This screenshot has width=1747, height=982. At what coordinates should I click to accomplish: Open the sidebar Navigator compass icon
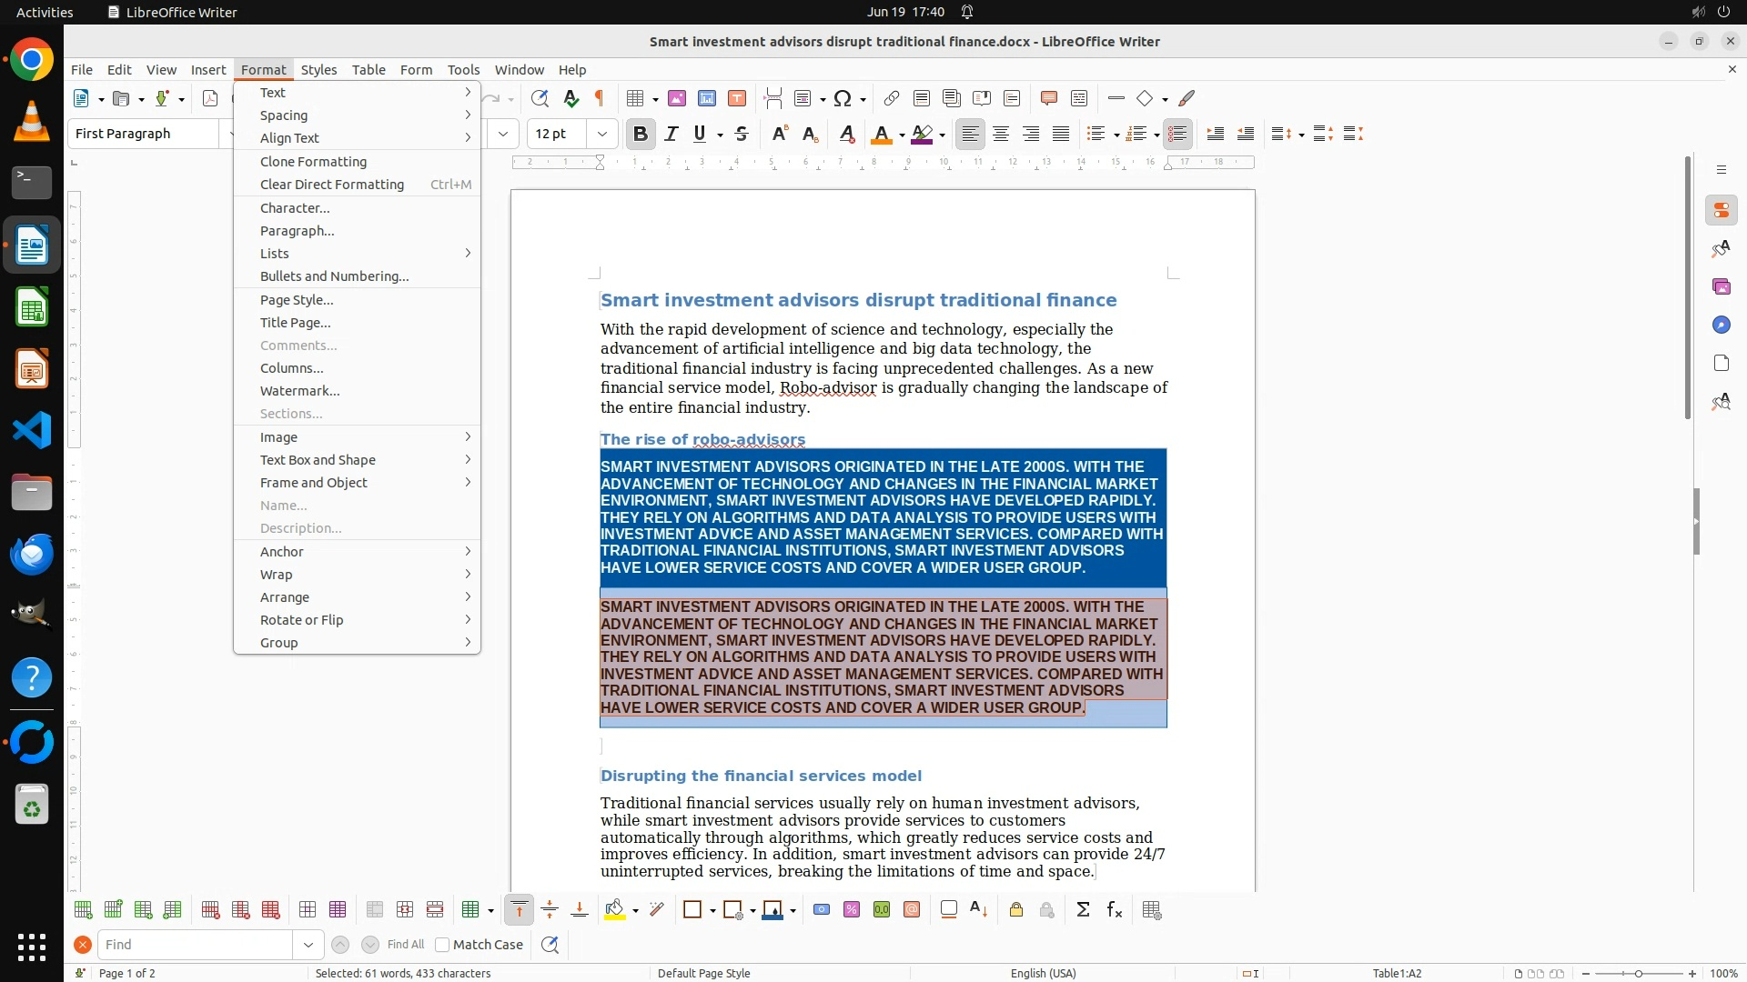click(x=1721, y=326)
